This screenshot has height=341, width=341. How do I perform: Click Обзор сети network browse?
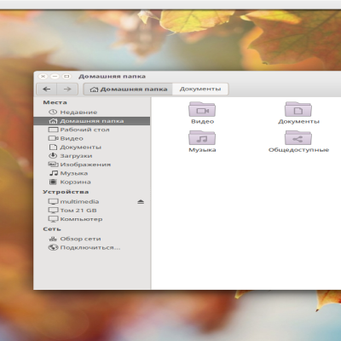pyautogui.click(x=92, y=239)
